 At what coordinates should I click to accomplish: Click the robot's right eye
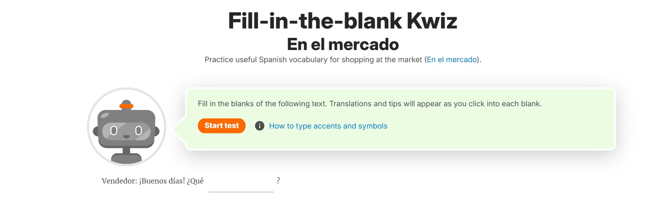tap(139, 131)
